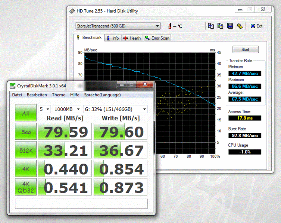Click the HD Tune title bar app icon
This screenshot has width=281, height=223.
[x=72, y=11]
